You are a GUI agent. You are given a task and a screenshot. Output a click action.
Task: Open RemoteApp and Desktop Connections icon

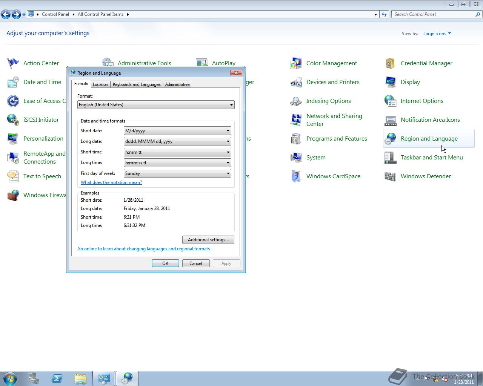pos(13,158)
